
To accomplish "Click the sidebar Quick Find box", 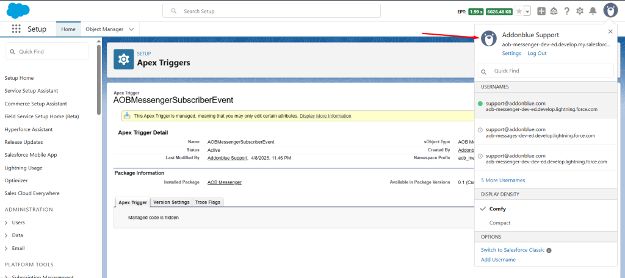I will [x=47, y=51].
